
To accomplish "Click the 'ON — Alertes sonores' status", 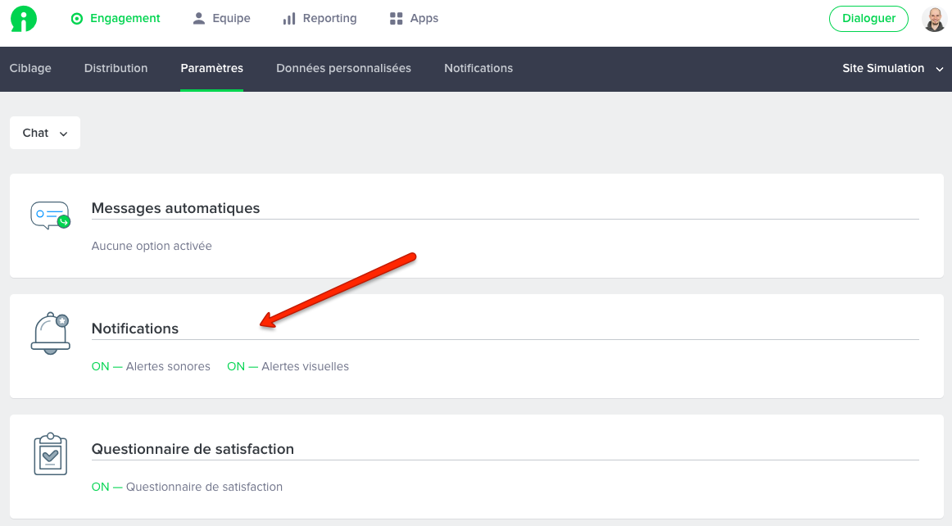I will click(x=152, y=366).
